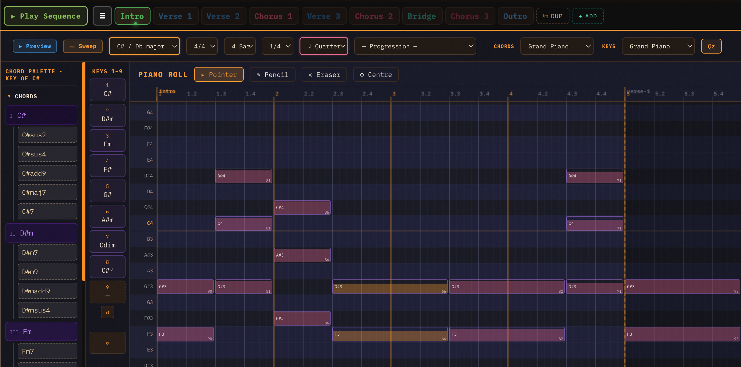Screen dimensions: 741x367
Task: Add a new section with + ADD
Action: pos(588,16)
